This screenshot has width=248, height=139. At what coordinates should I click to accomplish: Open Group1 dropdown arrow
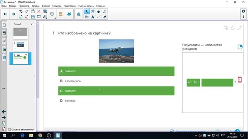[x=32, y=24]
